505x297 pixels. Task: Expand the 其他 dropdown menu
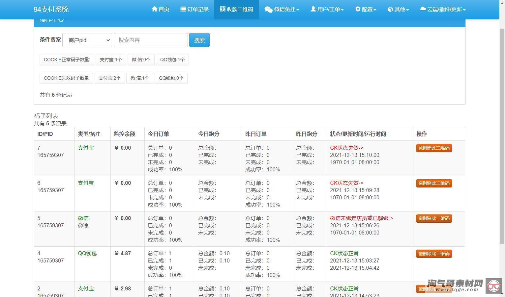tap(398, 9)
